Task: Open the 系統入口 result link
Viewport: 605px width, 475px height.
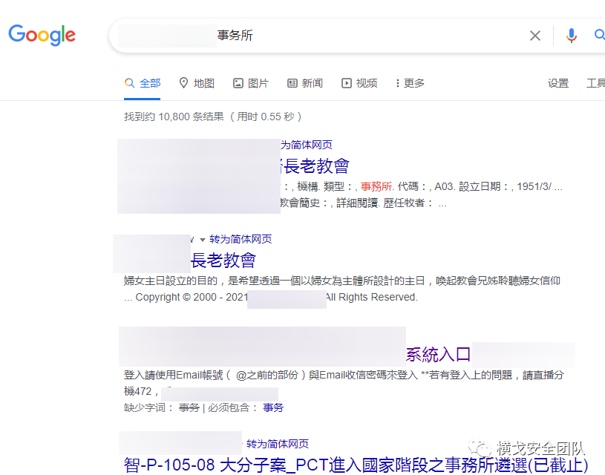Action: tap(438, 355)
